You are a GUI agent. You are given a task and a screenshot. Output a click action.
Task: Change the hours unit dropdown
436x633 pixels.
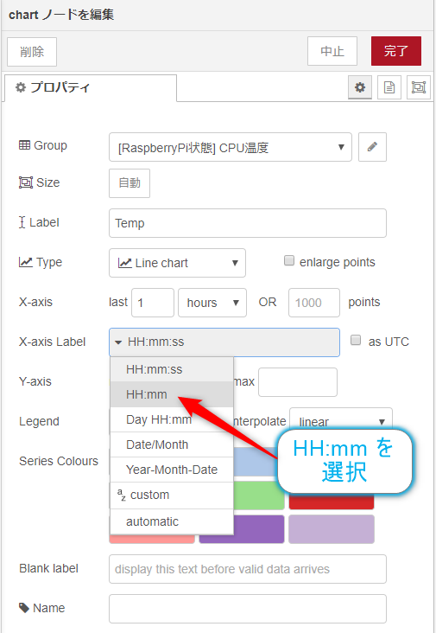(x=212, y=303)
